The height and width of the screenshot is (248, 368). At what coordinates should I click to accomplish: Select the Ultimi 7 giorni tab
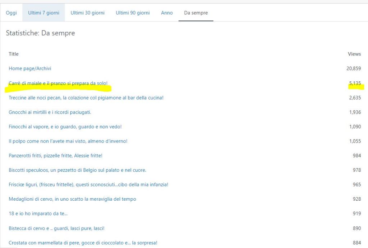[43, 13]
